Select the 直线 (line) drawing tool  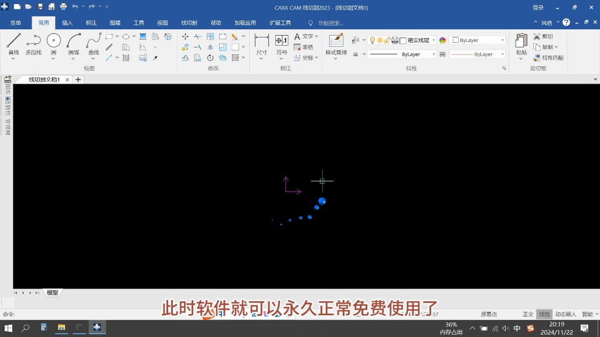(x=13, y=43)
